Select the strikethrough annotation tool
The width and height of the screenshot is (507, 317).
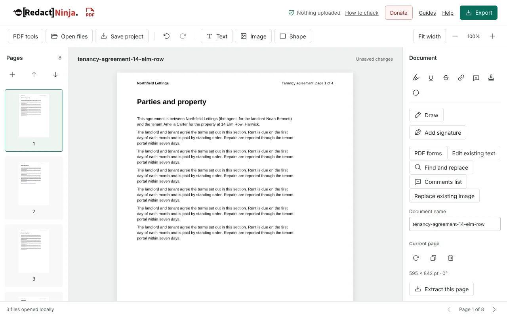(446, 78)
